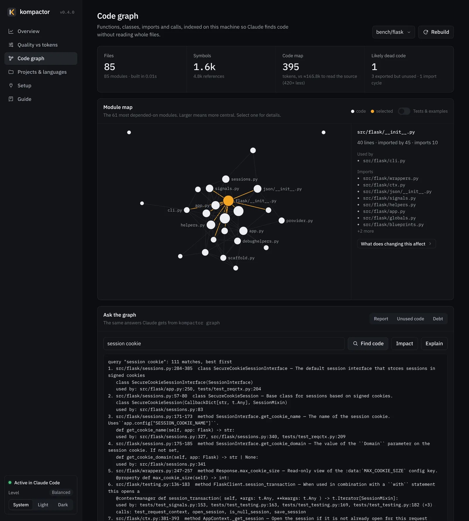Image resolution: width=469 pixels, height=521 pixels.
Task: Click the refresh icon in the Rebuild button
Action: tap(426, 32)
